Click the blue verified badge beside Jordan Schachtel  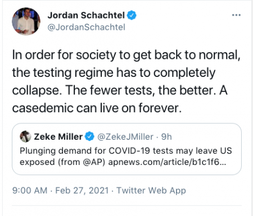(132, 15)
